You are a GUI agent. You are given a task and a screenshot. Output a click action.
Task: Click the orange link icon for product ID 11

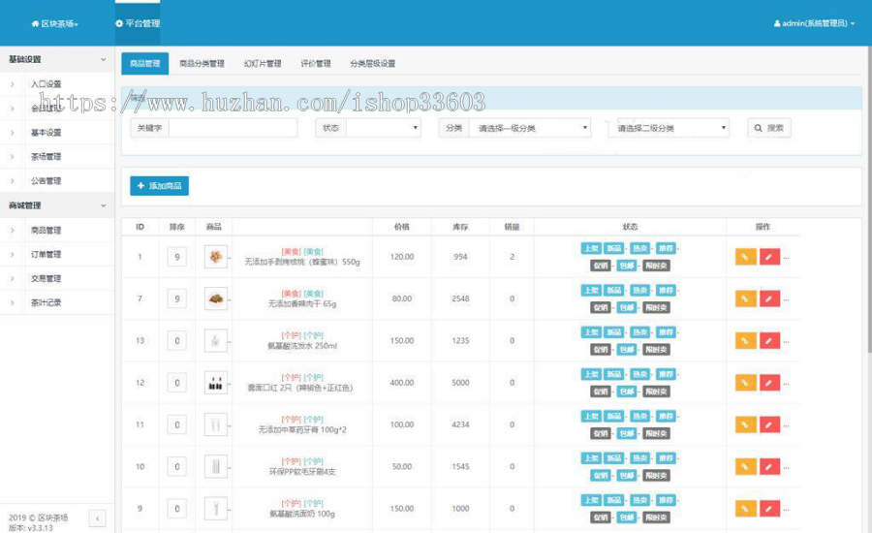[745, 424]
